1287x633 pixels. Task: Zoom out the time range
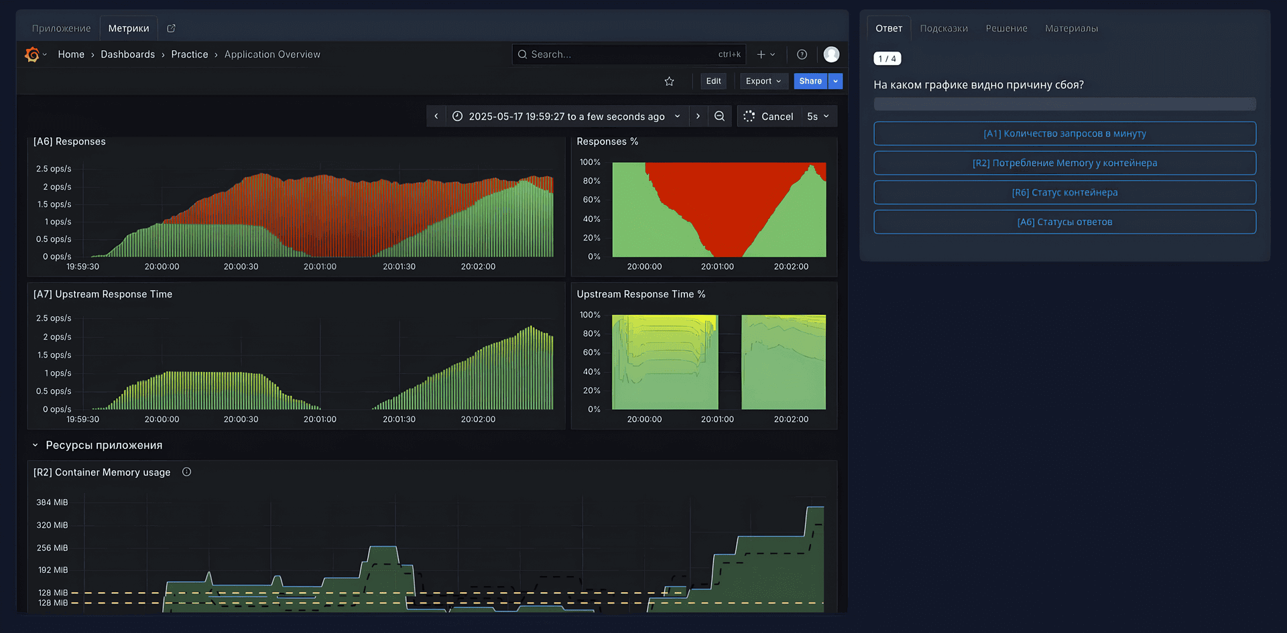pos(719,116)
